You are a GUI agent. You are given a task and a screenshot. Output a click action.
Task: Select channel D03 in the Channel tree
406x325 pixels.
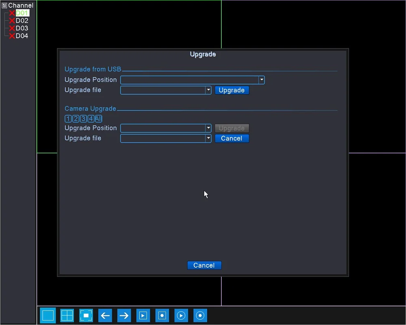22,28
